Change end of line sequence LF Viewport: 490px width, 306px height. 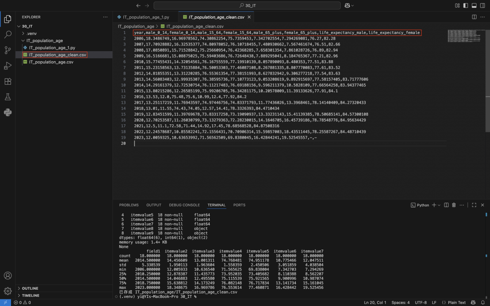pyautogui.click(x=434, y=302)
